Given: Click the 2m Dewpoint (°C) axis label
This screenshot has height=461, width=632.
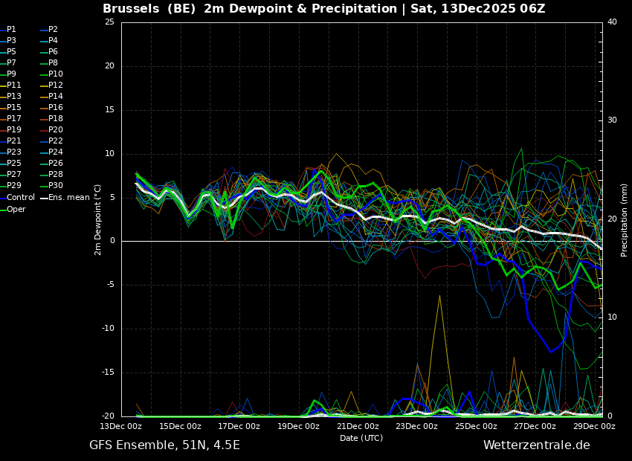Looking at the screenshot, I should tap(98, 220).
